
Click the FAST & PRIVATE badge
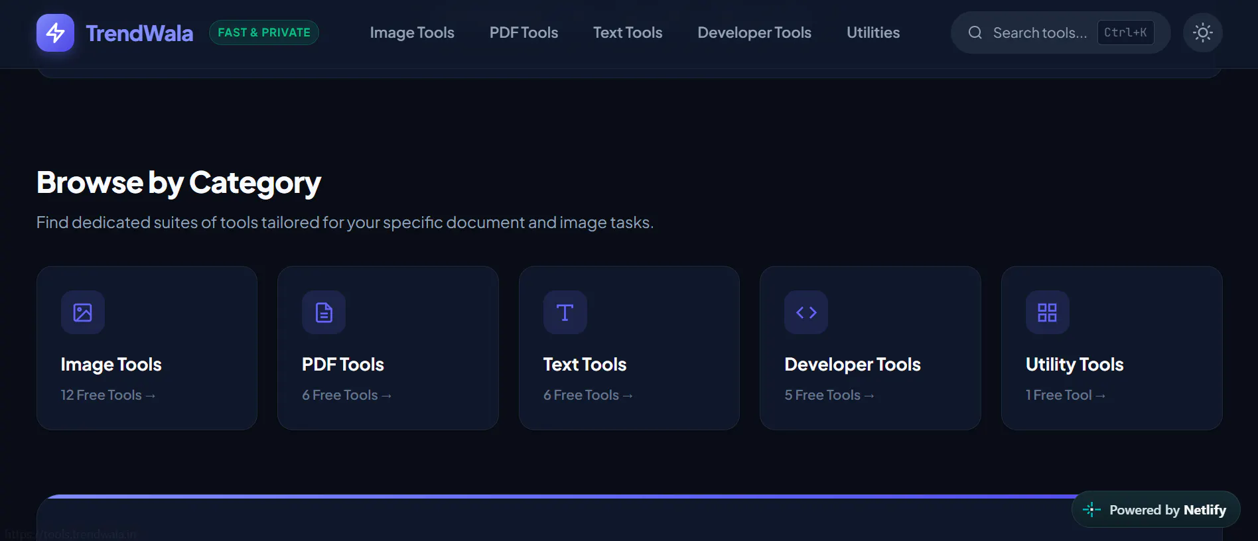pyautogui.click(x=264, y=32)
